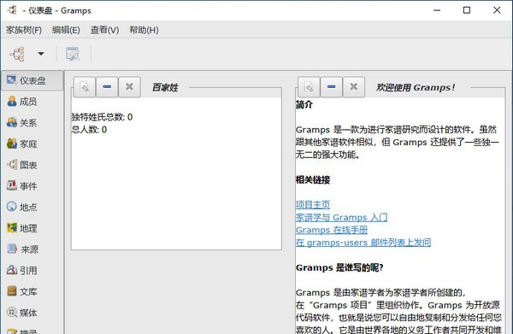Expand the recent family trees dropdown arrow
The image size is (513, 334).
(x=41, y=54)
